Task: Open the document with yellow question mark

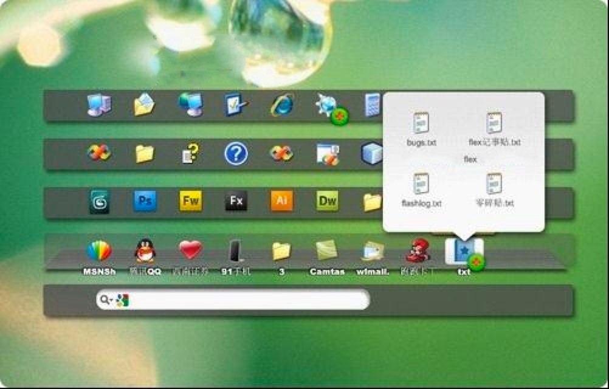Action: pos(190,153)
